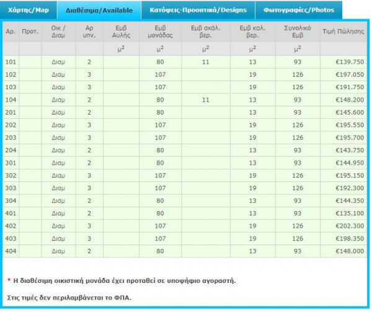
Task: Click the Εμβ Αυλής column header
Action: coord(121,32)
